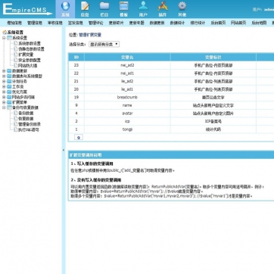
Task: Expand the 扩展菜单 tree folder
Action: [x=4, y=102]
